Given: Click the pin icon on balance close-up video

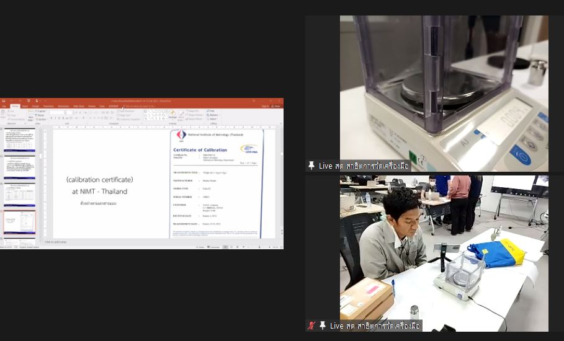Looking at the screenshot, I should click(311, 166).
